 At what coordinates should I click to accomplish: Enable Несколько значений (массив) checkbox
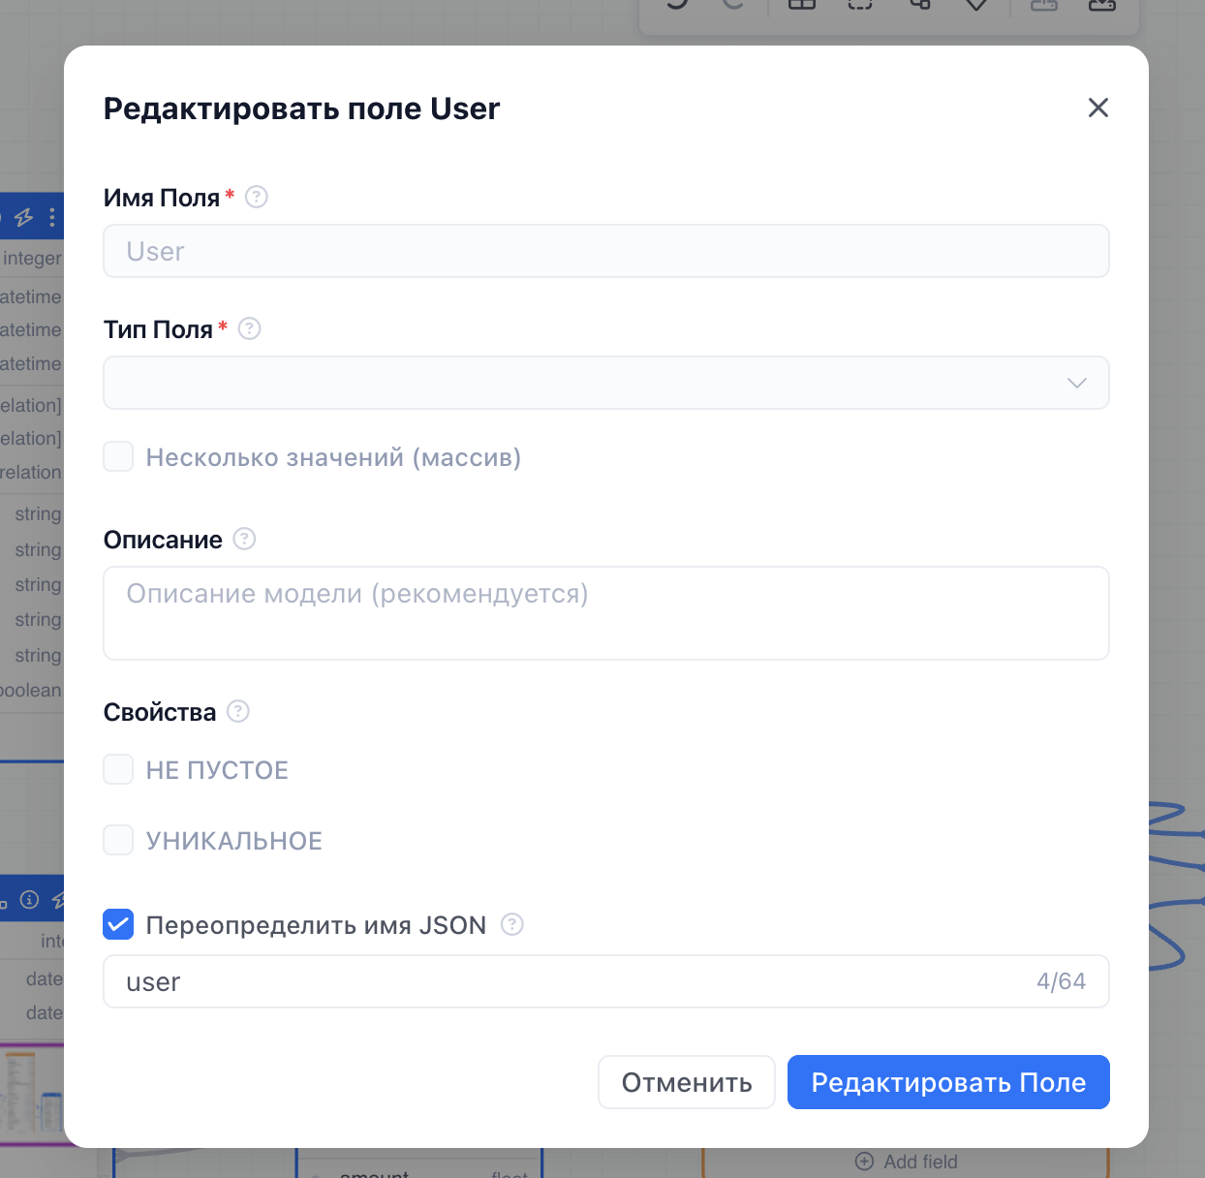pyautogui.click(x=118, y=456)
